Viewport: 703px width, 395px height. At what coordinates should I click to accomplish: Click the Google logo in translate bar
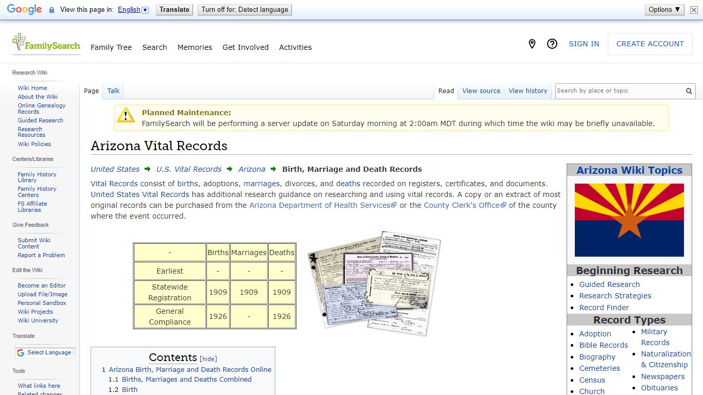coord(24,10)
